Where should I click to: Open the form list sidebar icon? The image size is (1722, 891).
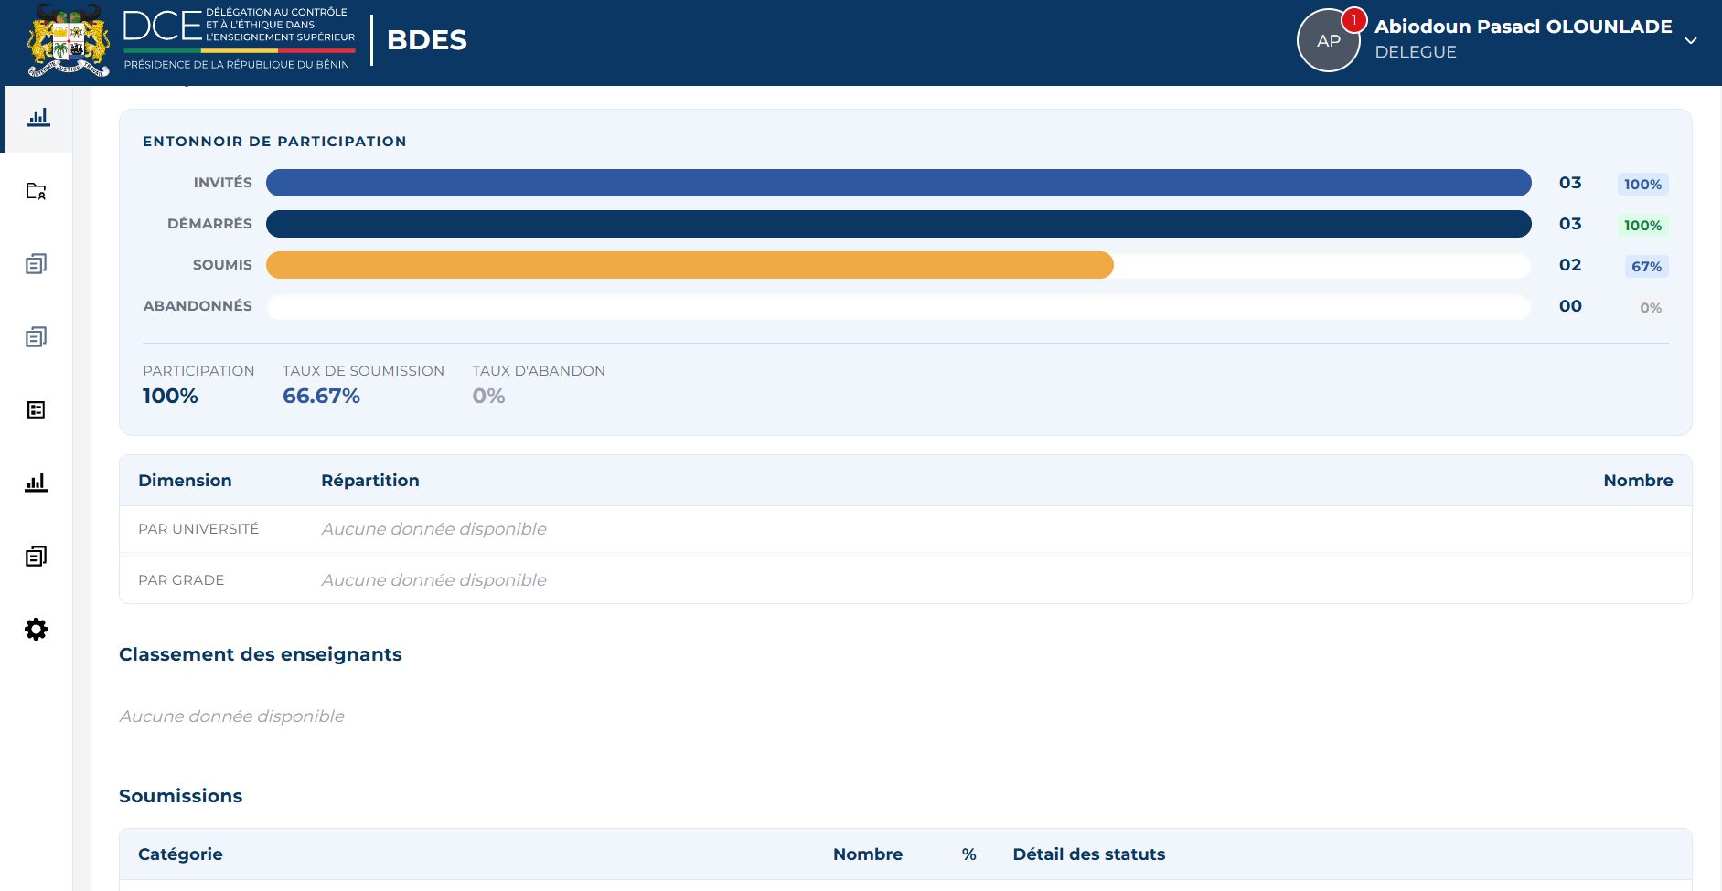click(37, 409)
